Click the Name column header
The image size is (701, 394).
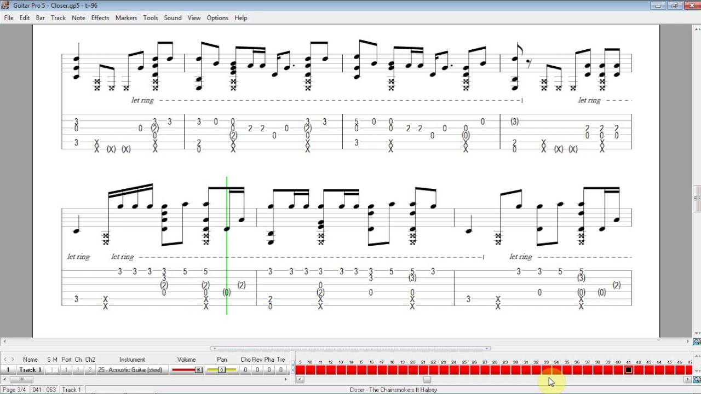30,360
